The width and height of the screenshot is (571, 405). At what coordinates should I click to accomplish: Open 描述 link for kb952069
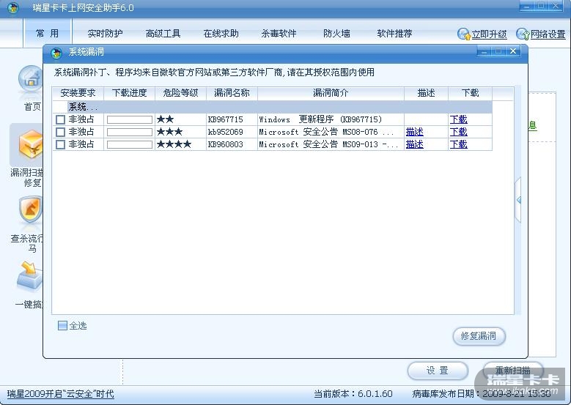(415, 132)
